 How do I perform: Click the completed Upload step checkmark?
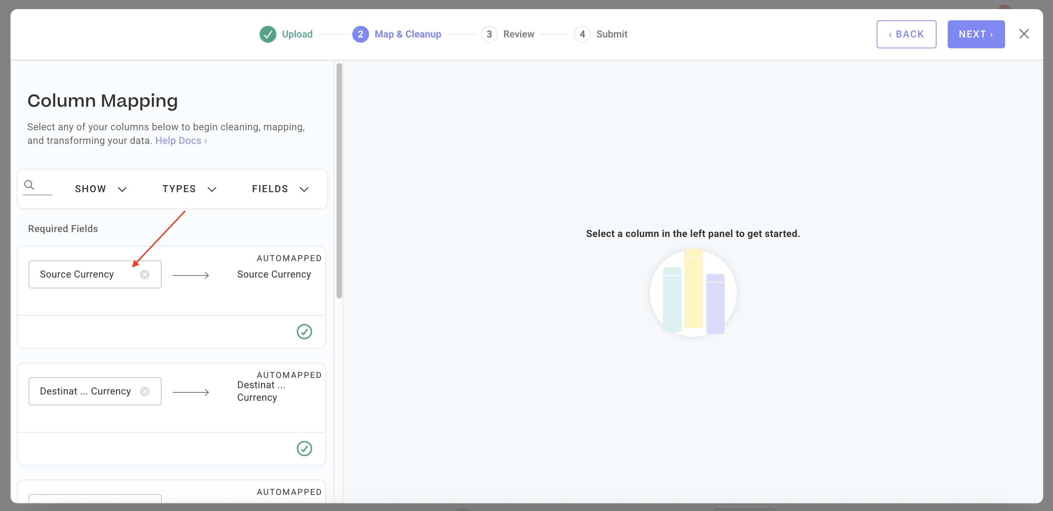268,34
